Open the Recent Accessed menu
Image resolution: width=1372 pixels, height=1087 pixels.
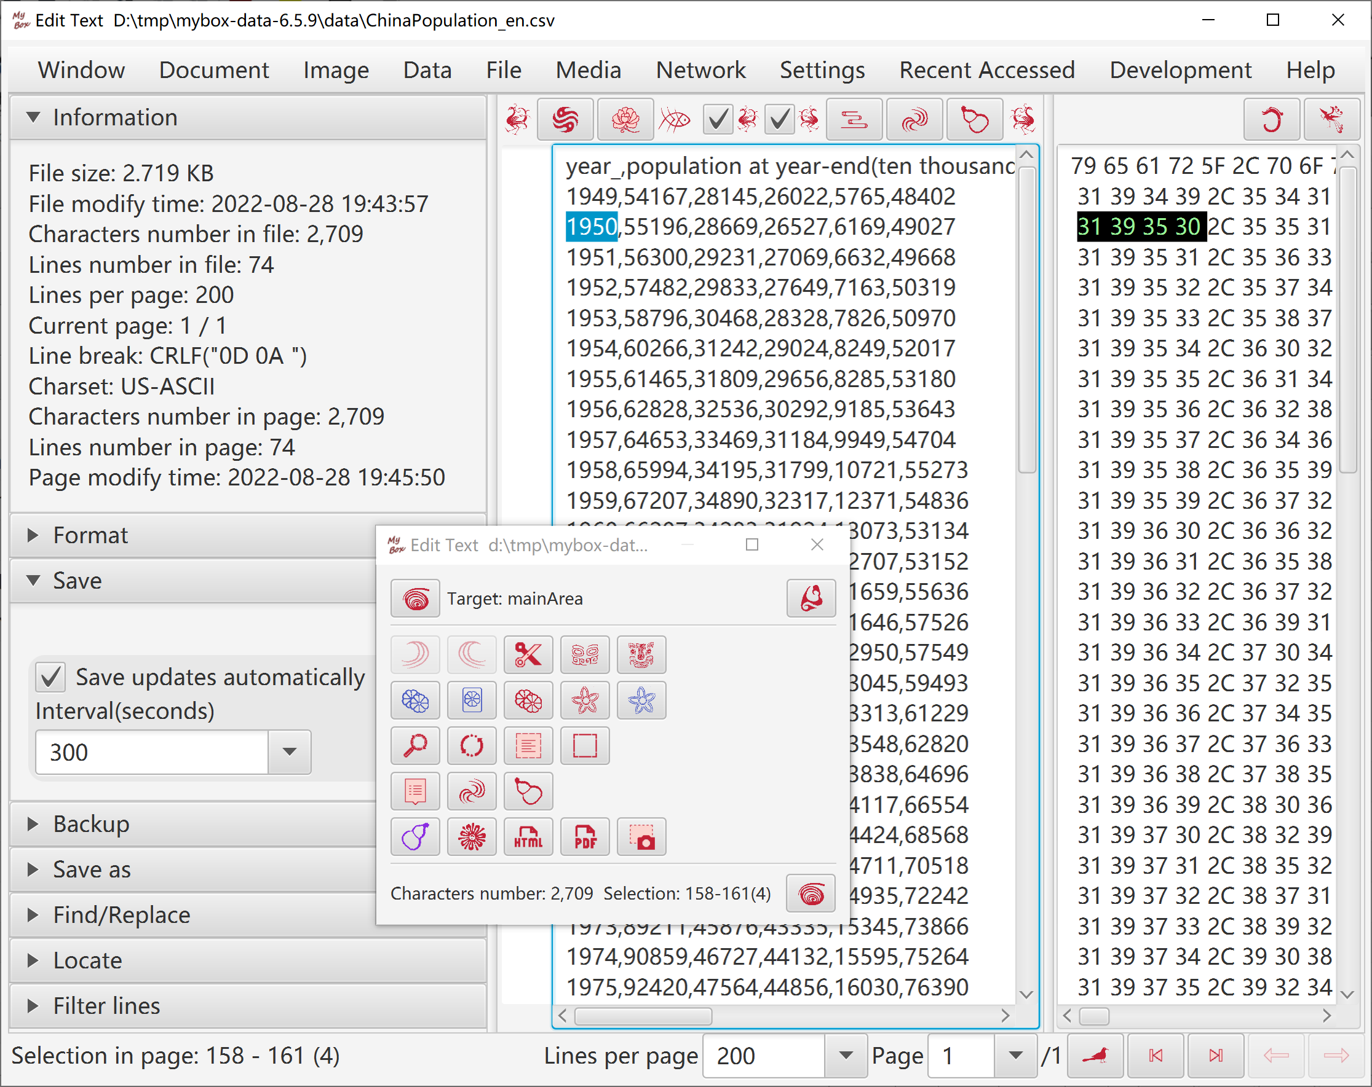pyautogui.click(x=986, y=70)
